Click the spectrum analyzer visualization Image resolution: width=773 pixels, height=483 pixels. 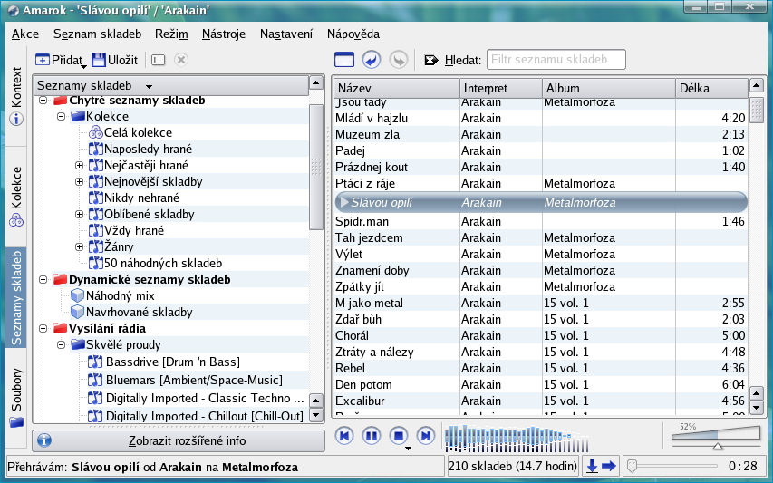517,439
